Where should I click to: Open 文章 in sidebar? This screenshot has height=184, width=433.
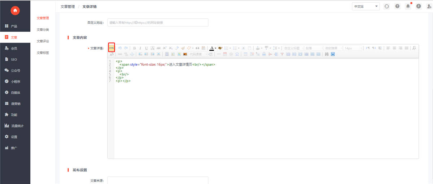tap(15, 37)
